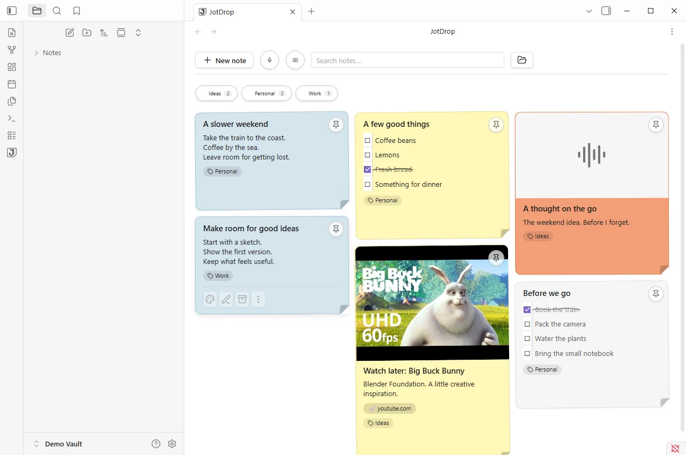The height and width of the screenshot is (455, 686).
Task: Check the 'Lemons' checkbox
Action: point(368,155)
